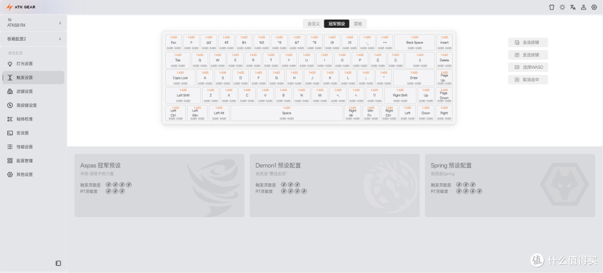Select the Caps Lock key

tap(180, 78)
